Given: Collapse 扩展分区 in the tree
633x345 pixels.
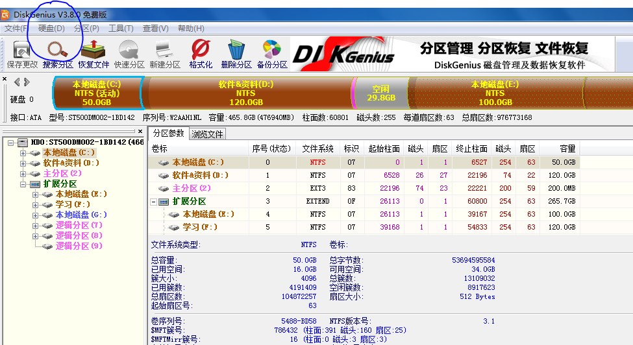Looking at the screenshot, I should tap(23, 185).
